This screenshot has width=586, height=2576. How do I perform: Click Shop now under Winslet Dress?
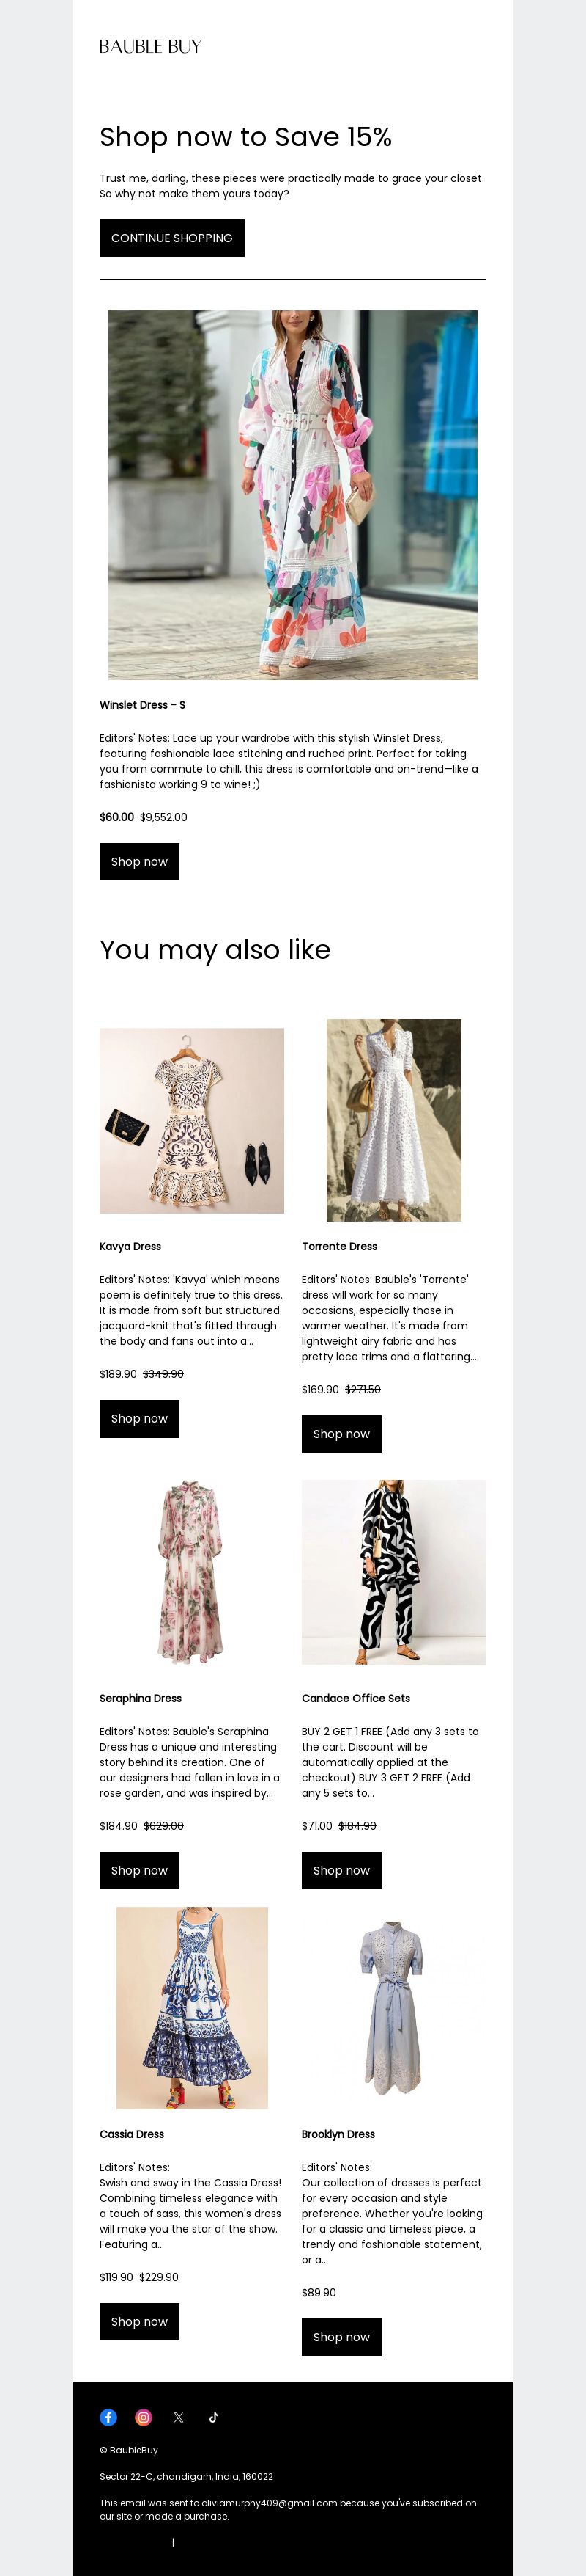pyautogui.click(x=140, y=861)
